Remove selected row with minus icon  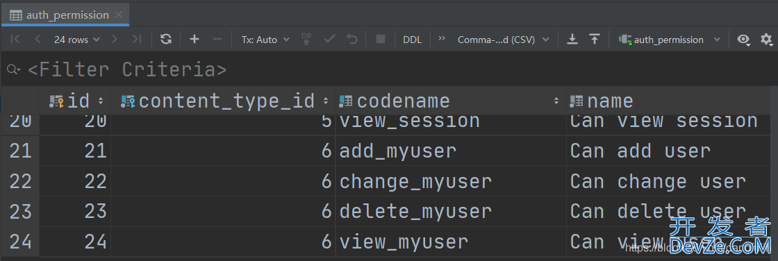(x=217, y=39)
